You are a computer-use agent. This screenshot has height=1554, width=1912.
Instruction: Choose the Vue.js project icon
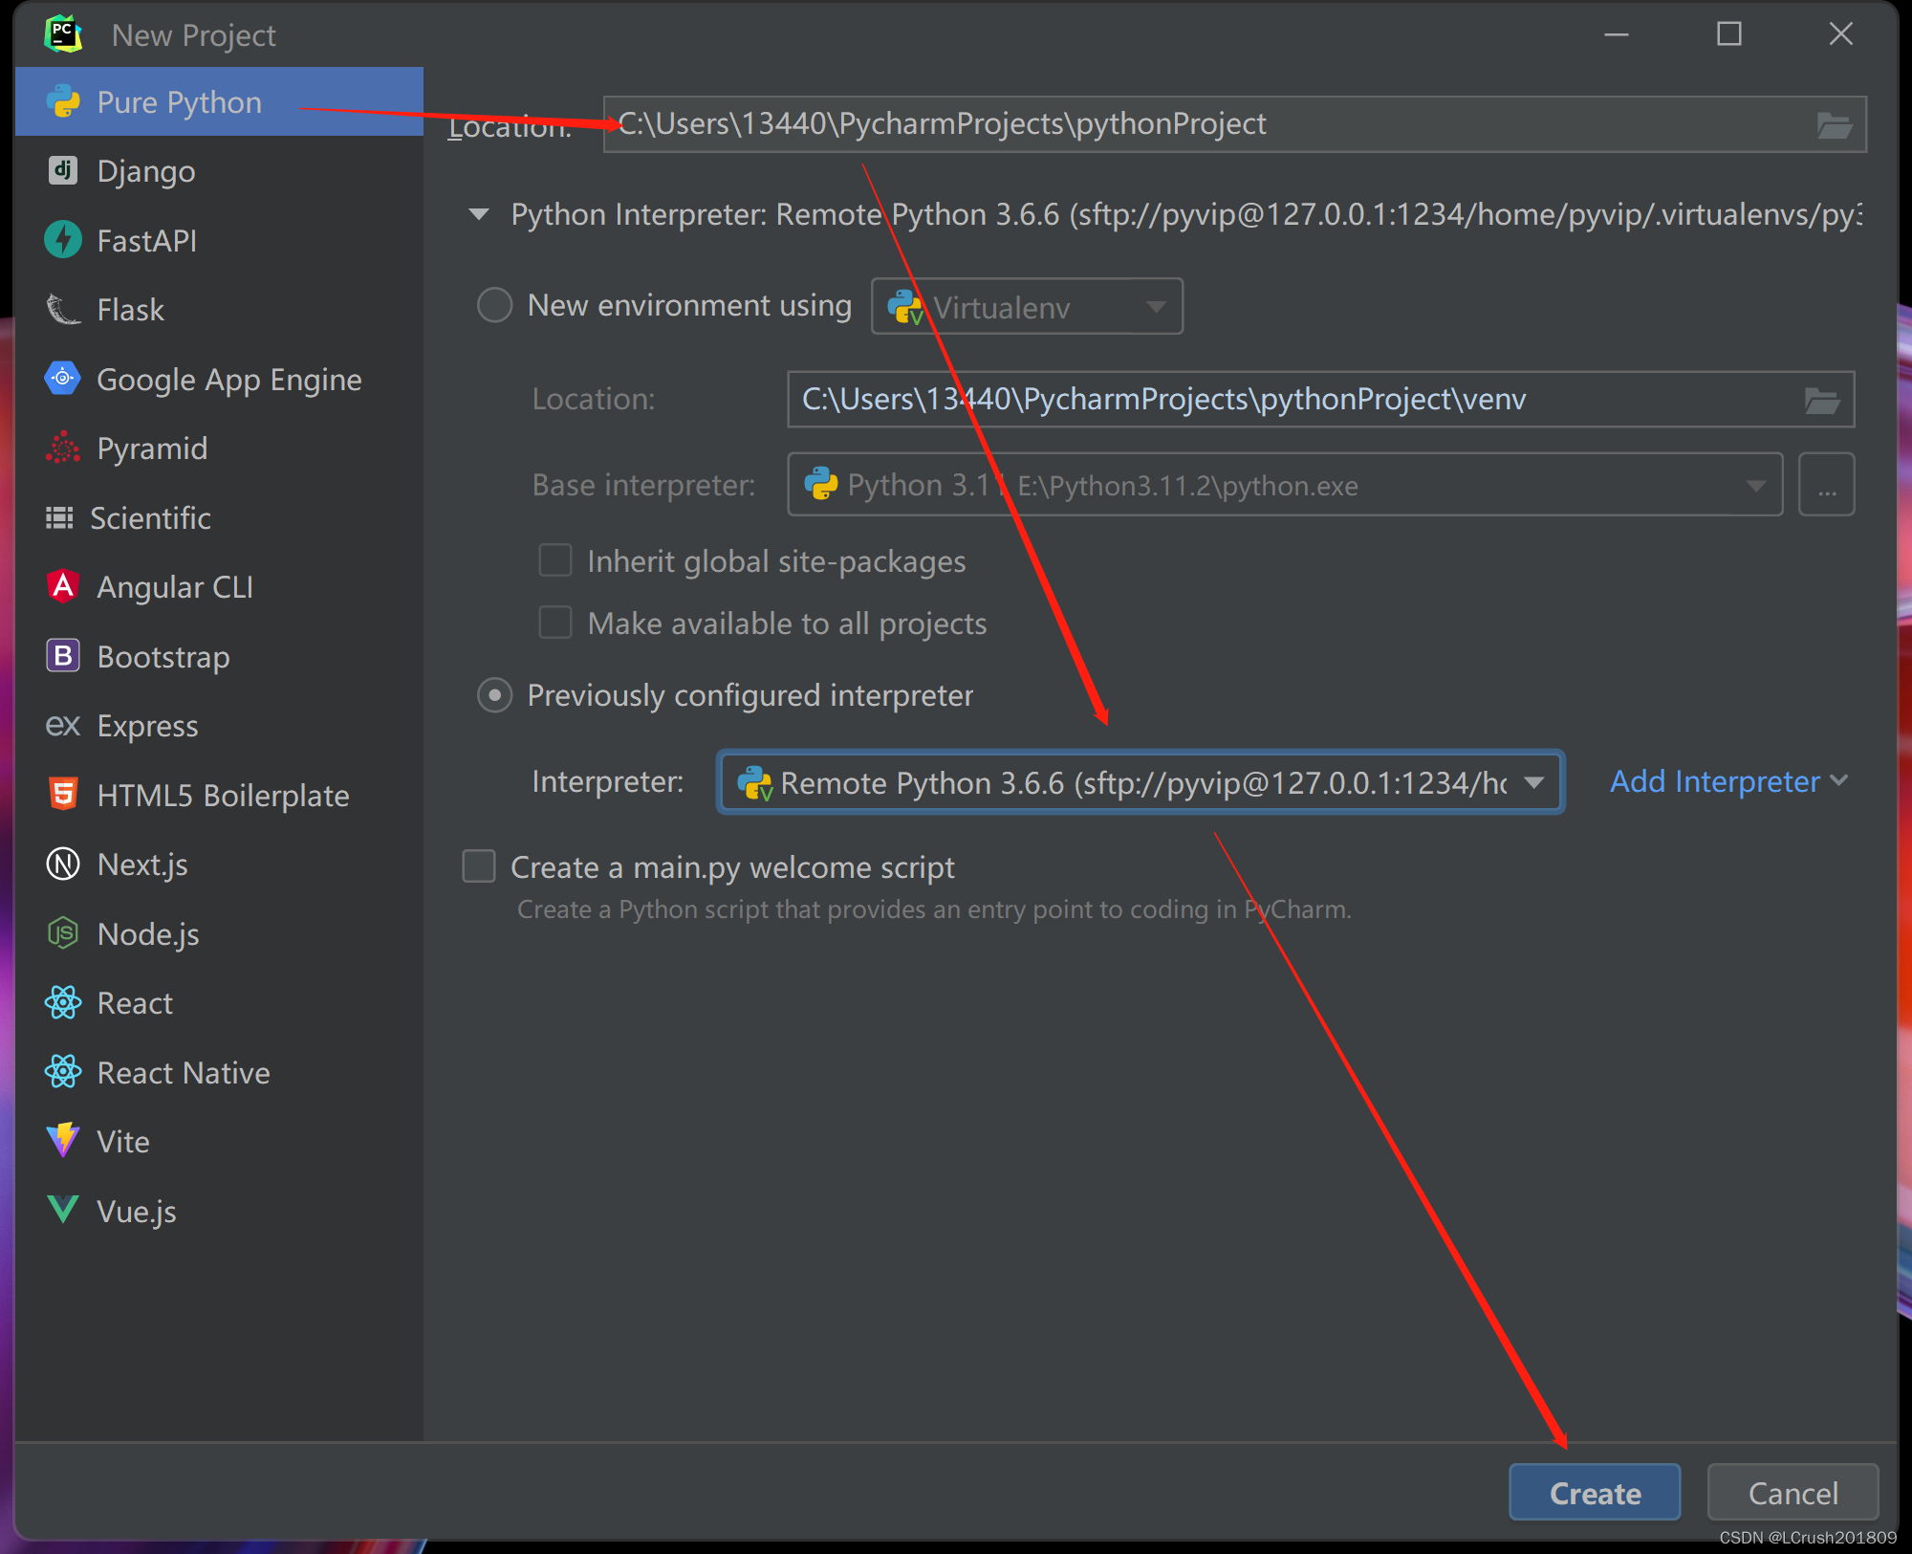(x=60, y=1210)
